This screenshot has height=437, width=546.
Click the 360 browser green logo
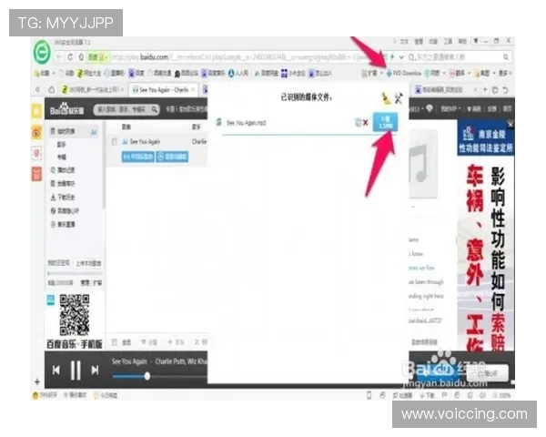click(42, 52)
